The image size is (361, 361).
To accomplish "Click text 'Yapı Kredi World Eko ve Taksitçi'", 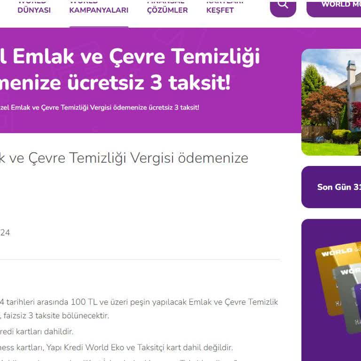I will coord(106,347).
